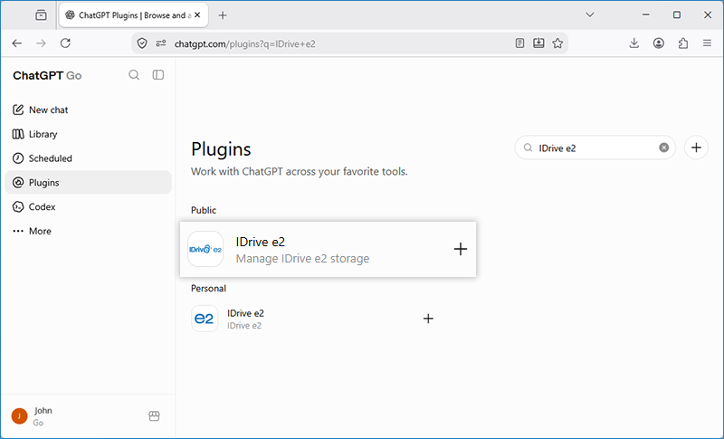Viewport: 724px width, 439px height.
Task: Click the install app icon in address bar
Action: [538, 43]
